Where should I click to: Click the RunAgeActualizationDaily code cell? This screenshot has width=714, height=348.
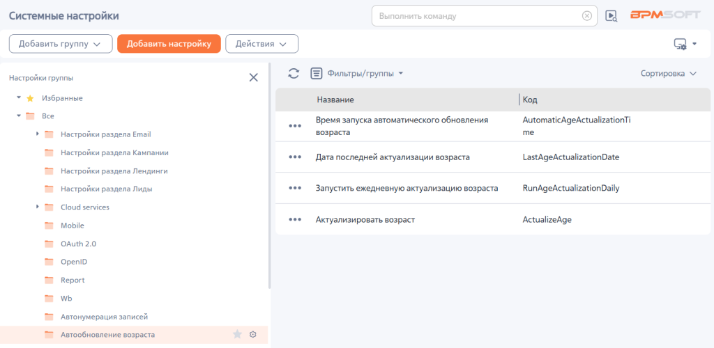(x=571, y=188)
